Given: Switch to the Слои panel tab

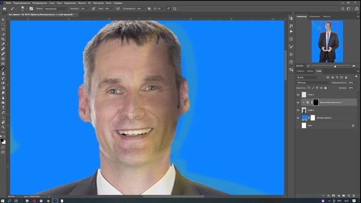Looking at the screenshot, I should tap(319, 71).
